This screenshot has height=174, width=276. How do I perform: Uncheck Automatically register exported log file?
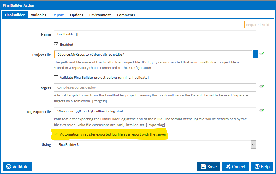click(56, 134)
